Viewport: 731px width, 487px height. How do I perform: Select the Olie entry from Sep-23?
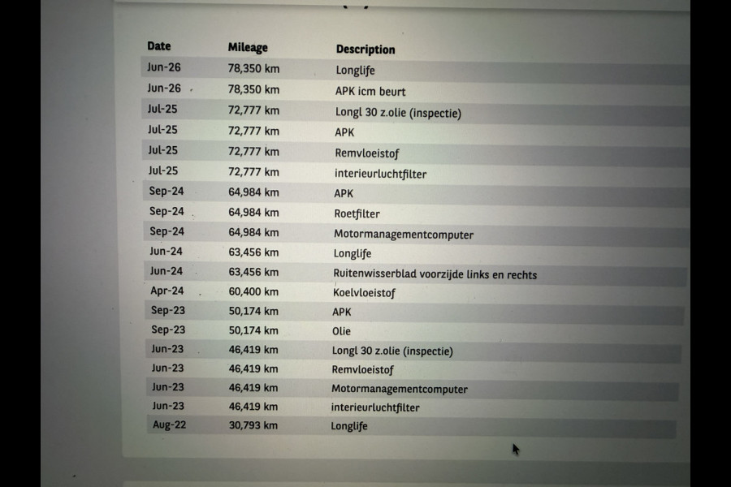pyautogui.click(x=341, y=331)
